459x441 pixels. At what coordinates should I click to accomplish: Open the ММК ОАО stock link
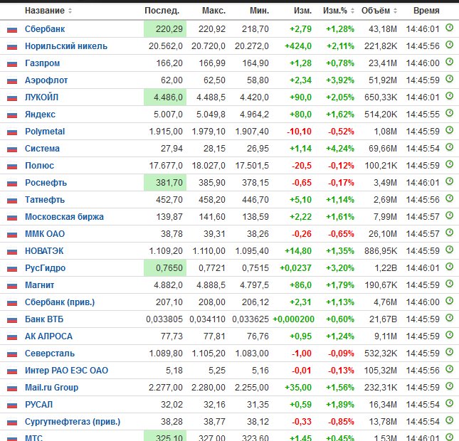click(45, 234)
